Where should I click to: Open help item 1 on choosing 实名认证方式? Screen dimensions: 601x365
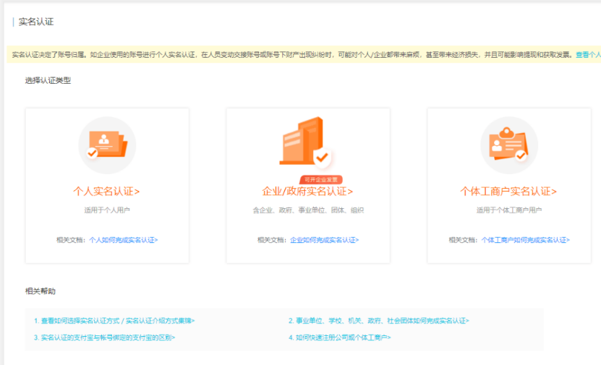pos(114,320)
